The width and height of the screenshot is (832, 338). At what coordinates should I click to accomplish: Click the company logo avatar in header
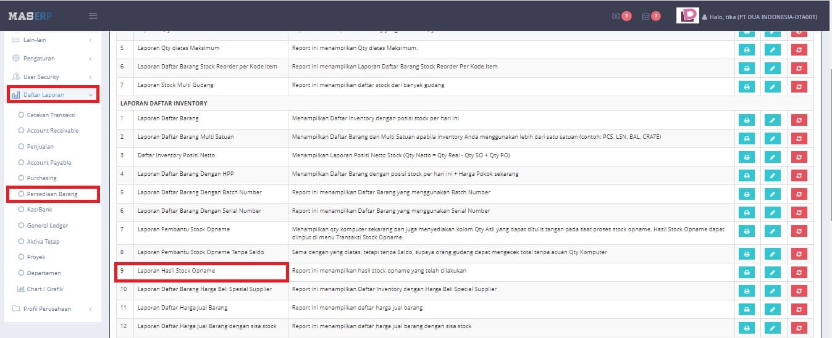tap(687, 16)
